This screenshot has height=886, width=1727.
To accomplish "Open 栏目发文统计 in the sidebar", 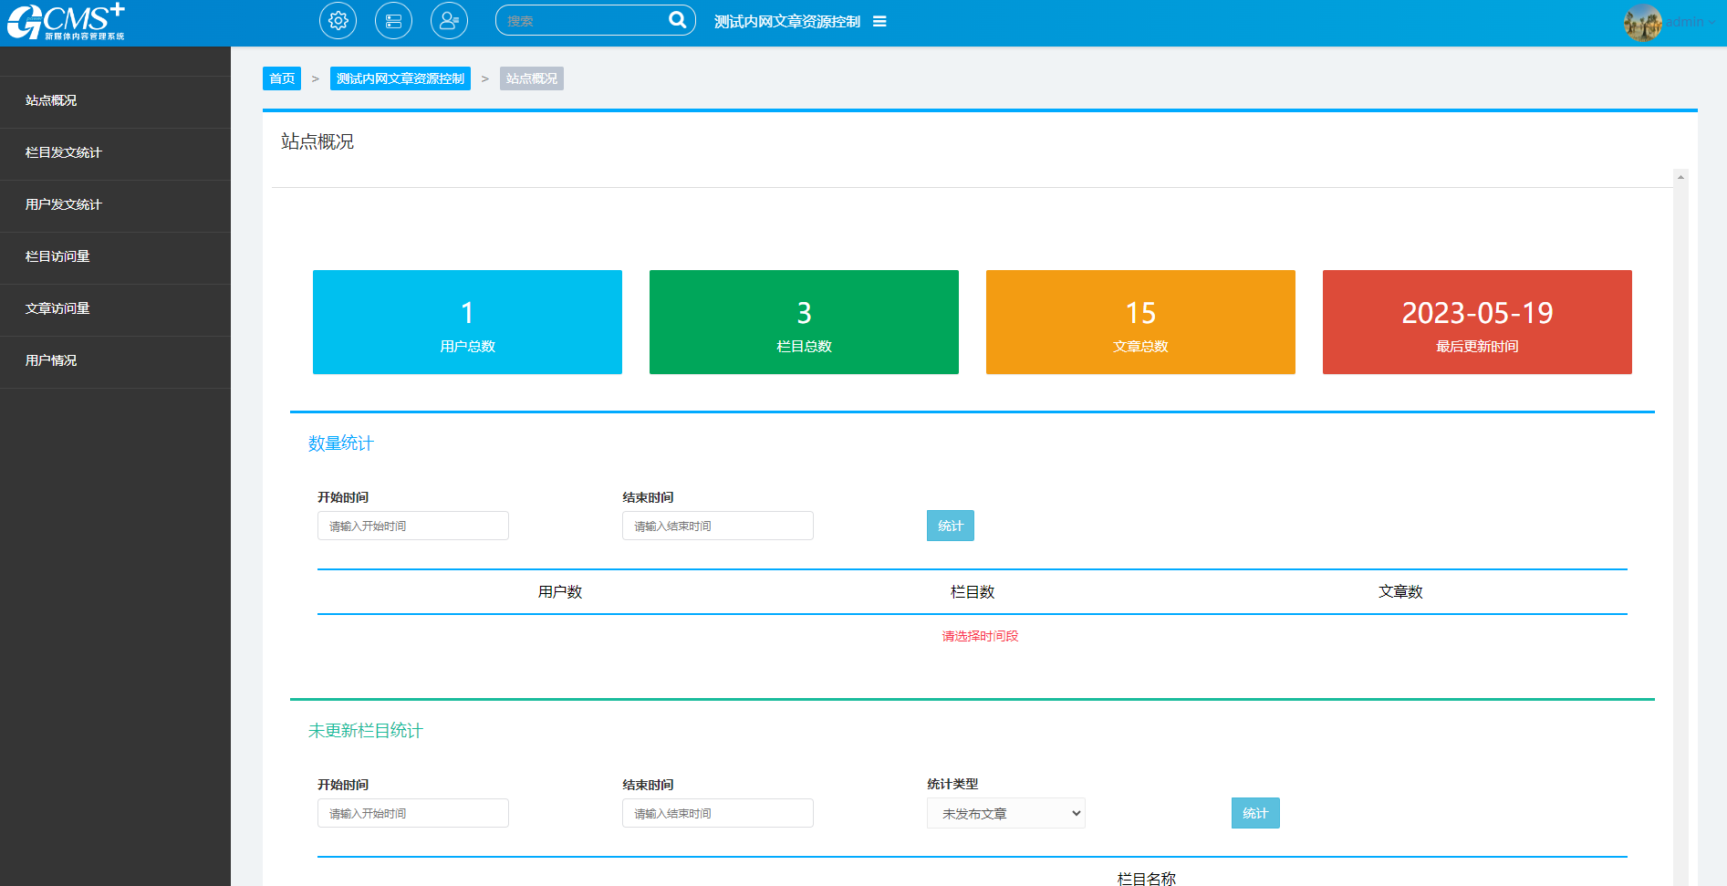I will click(64, 152).
